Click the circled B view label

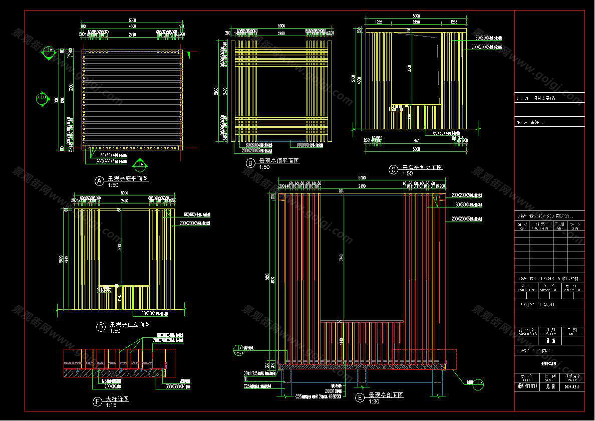coord(249,163)
